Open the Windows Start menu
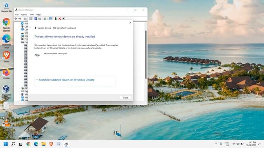Viewport: 264px width, 148px height. [x=6, y=144]
